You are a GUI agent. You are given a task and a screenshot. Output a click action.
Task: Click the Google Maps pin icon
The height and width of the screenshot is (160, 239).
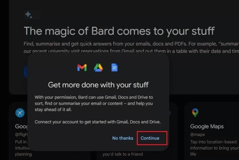pos(195,113)
